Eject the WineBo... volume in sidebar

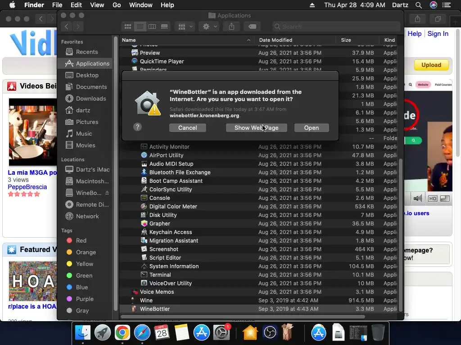107,193
